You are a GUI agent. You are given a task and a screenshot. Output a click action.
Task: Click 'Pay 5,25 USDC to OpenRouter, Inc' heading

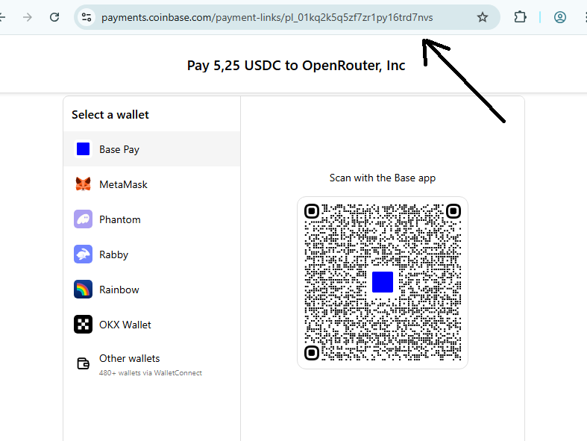point(296,66)
